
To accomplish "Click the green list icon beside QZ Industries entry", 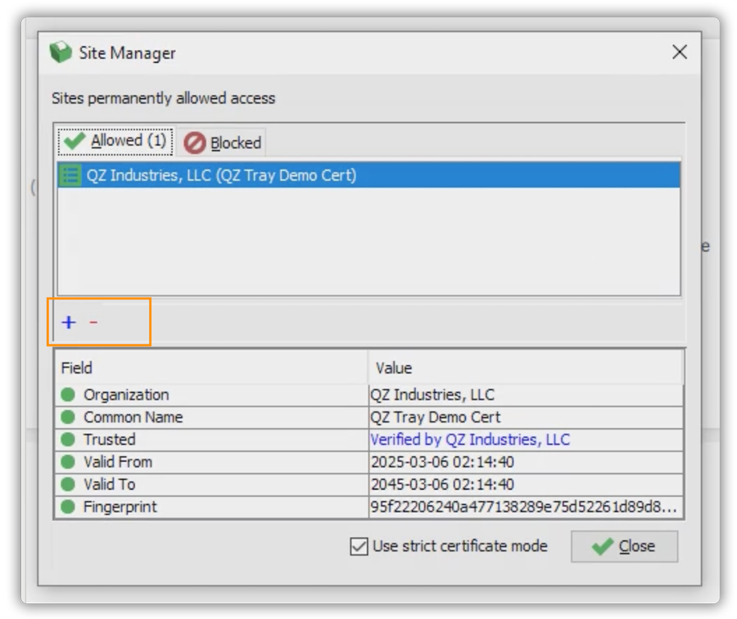I will pos(70,175).
